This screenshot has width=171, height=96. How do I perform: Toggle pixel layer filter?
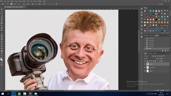153,56
